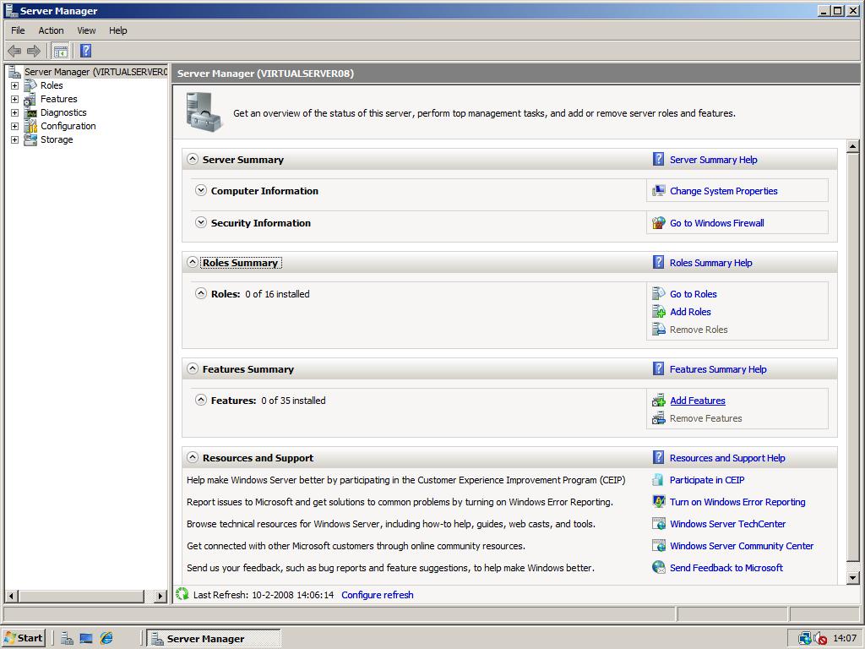Open the Action menu

point(51,30)
